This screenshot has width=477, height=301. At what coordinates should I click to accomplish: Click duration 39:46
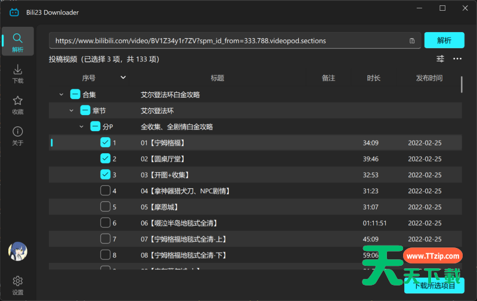point(370,159)
